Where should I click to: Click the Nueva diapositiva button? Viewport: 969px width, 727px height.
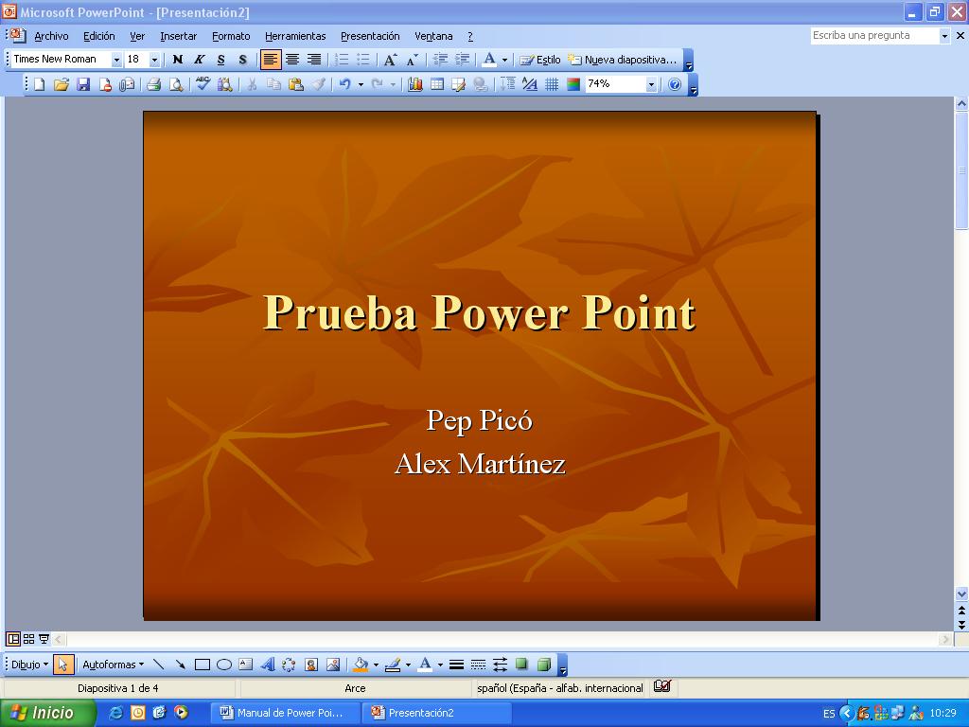coord(623,60)
